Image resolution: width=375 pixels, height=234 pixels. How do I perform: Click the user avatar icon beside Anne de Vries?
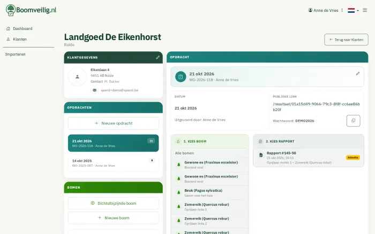[310, 10]
